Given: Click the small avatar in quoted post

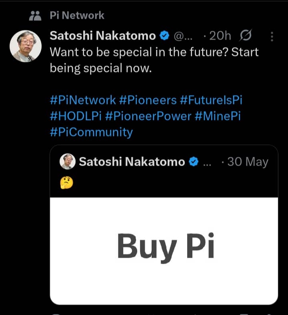Looking at the screenshot, I should (68, 162).
